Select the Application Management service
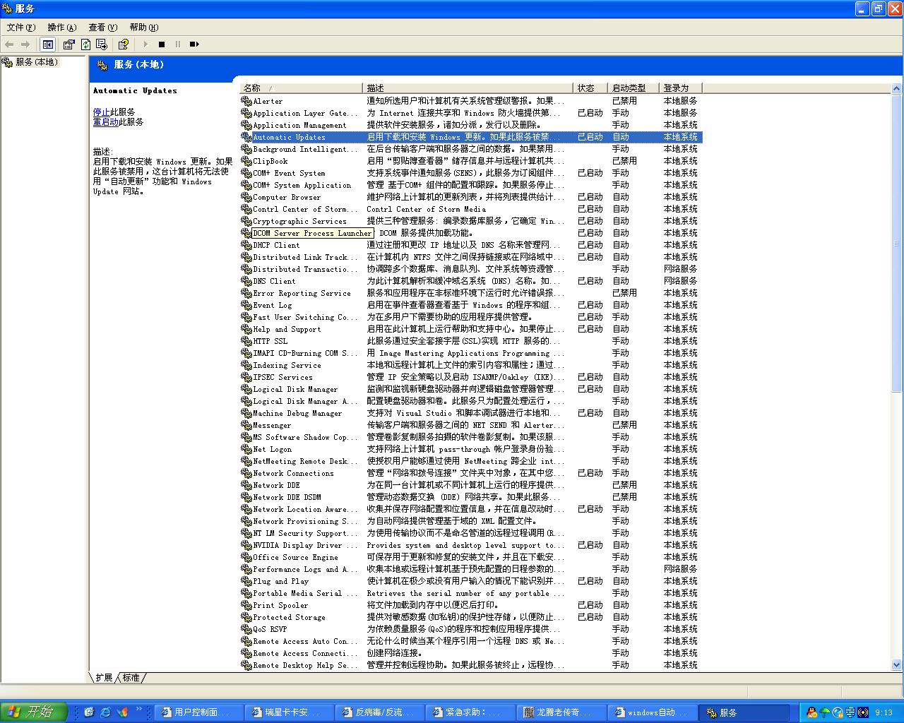 471,125
